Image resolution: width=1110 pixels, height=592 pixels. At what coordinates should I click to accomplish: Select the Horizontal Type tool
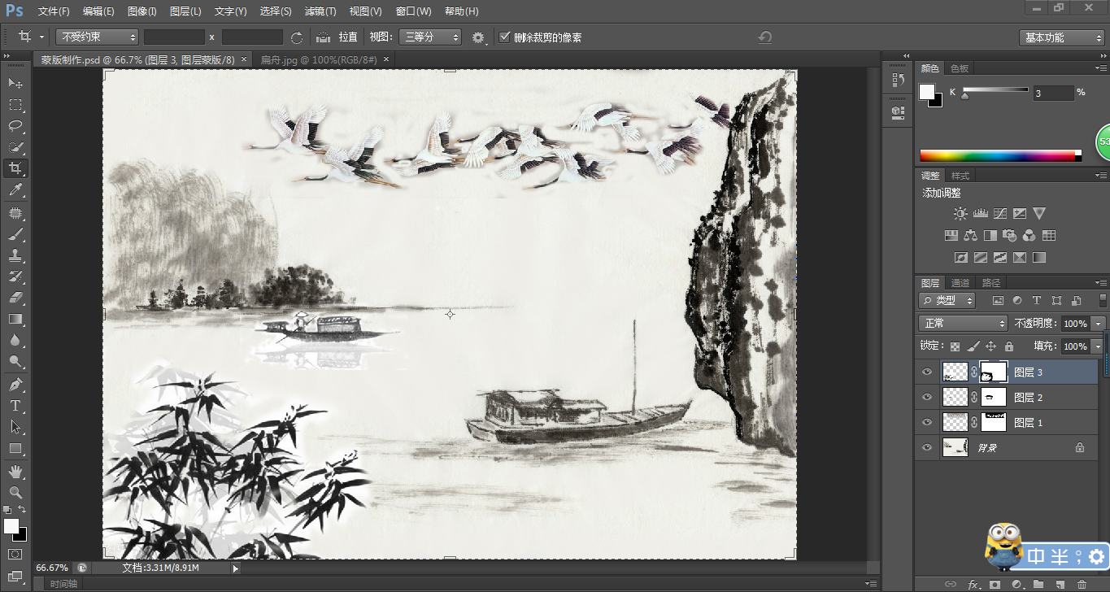15,405
